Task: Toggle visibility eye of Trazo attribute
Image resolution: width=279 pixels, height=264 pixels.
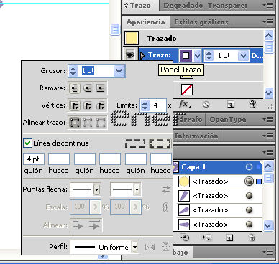Action: point(130,55)
